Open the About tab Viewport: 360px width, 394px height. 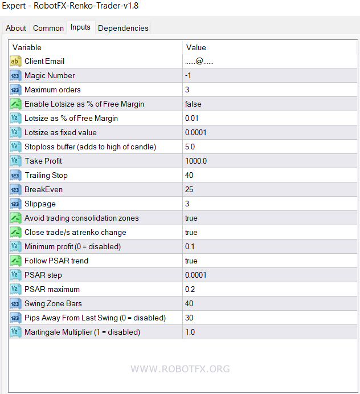16,28
